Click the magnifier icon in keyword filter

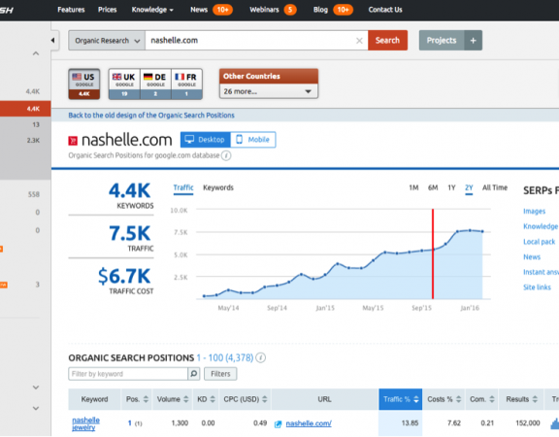click(193, 374)
